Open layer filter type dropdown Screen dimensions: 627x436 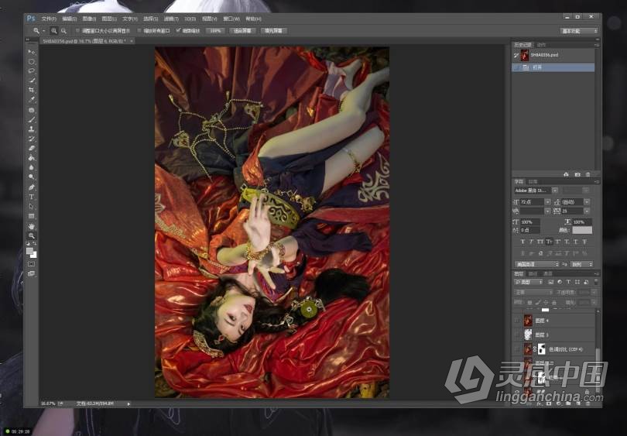[x=529, y=282]
